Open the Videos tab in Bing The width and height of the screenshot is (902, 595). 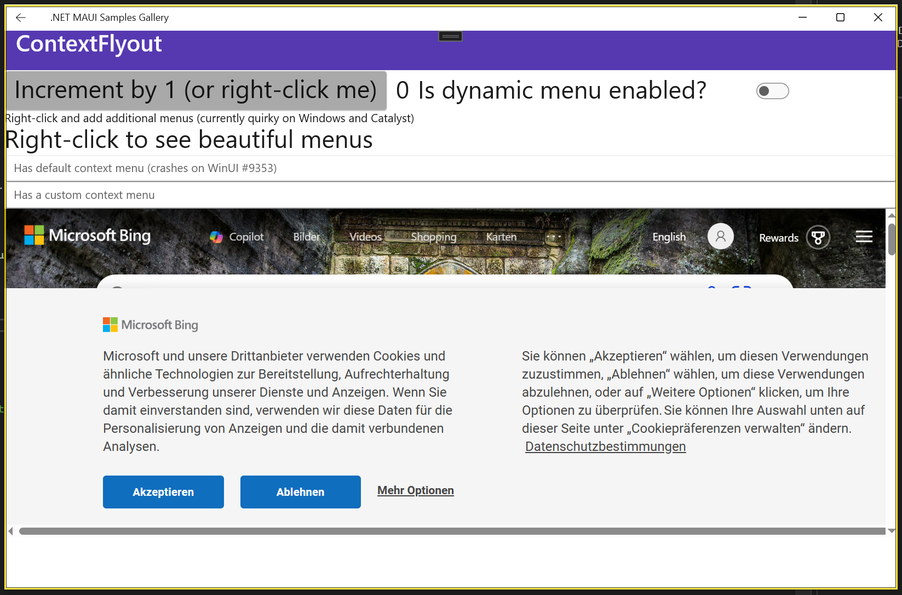pyautogui.click(x=365, y=237)
